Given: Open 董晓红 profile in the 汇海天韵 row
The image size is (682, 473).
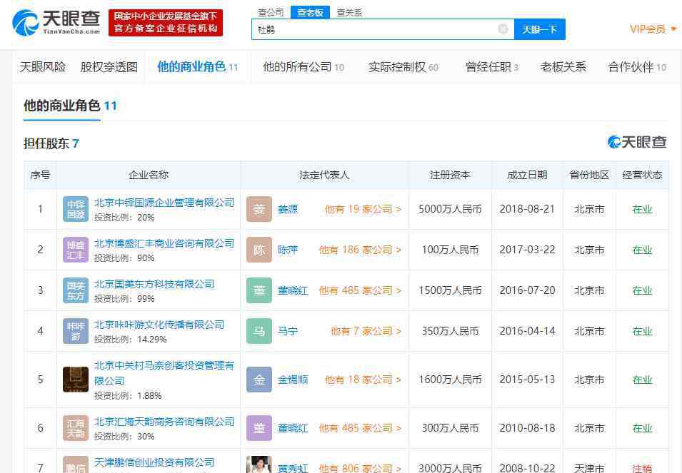Looking at the screenshot, I should pyautogui.click(x=293, y=428).
